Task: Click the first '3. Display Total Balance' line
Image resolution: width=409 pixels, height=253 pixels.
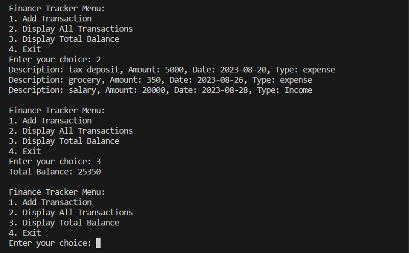Action: tap(64, 39)
